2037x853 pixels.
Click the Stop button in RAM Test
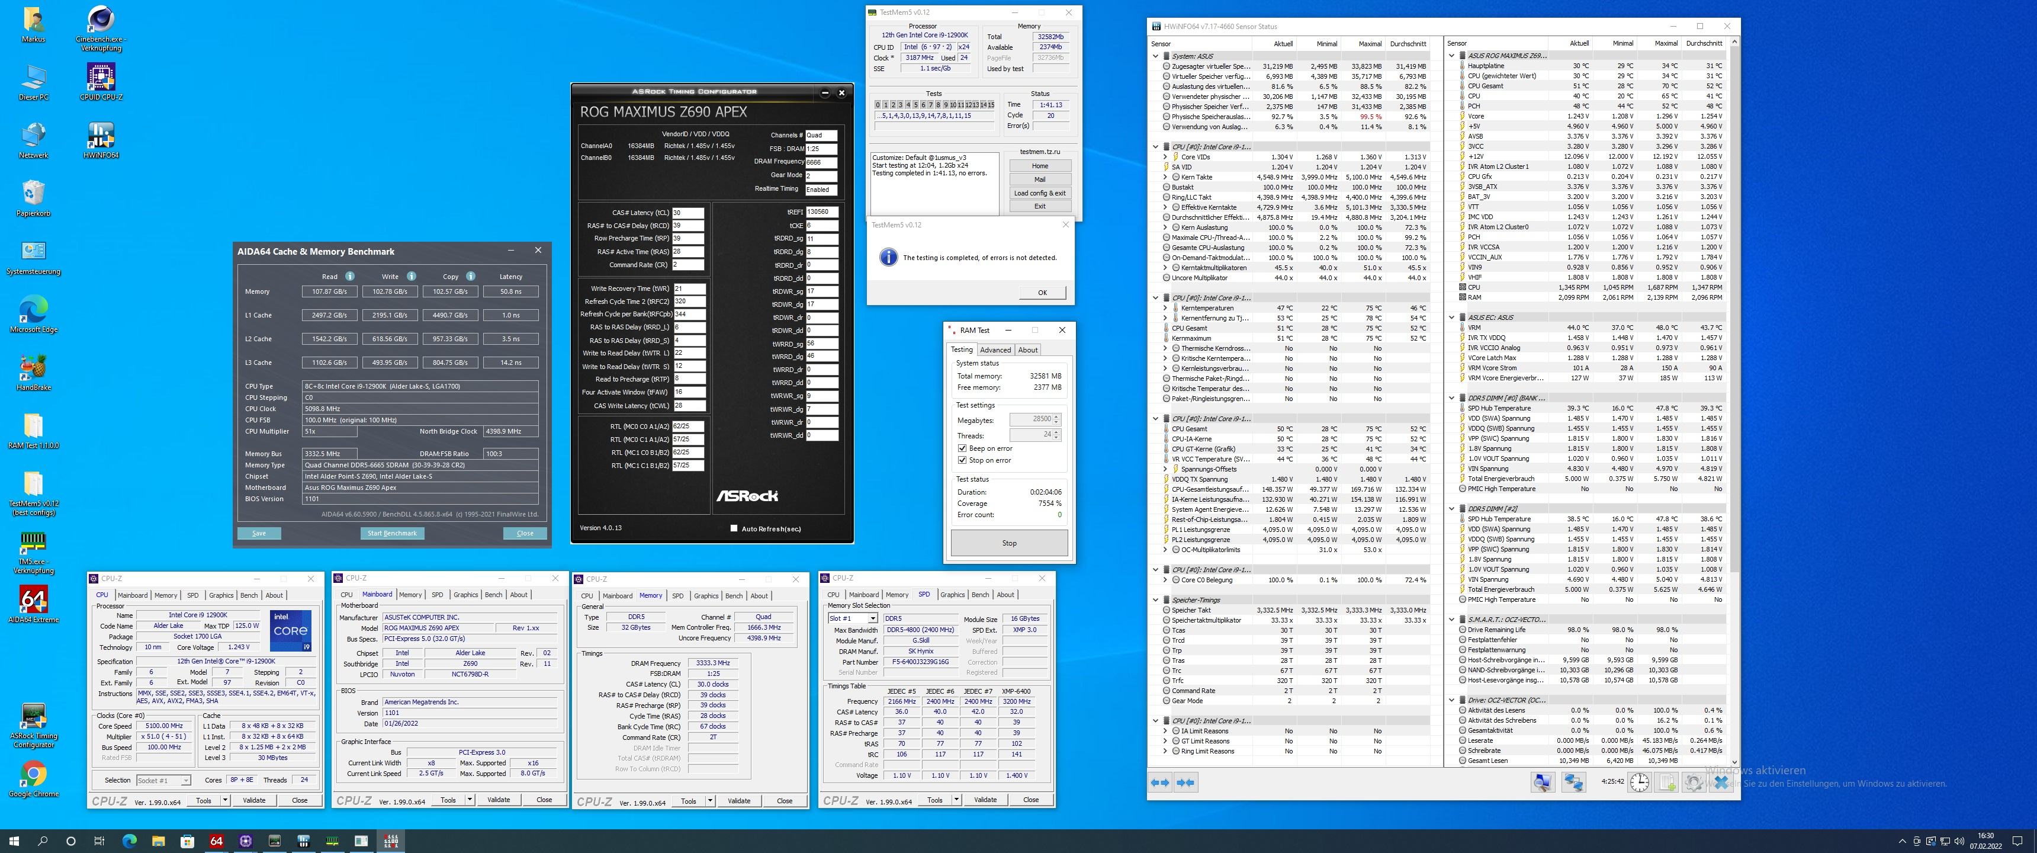click(1009, 544)
